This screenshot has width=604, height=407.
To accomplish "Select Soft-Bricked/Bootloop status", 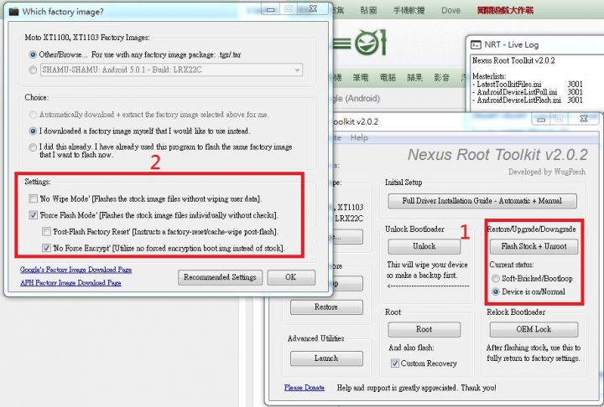I will tap(496, 279).
